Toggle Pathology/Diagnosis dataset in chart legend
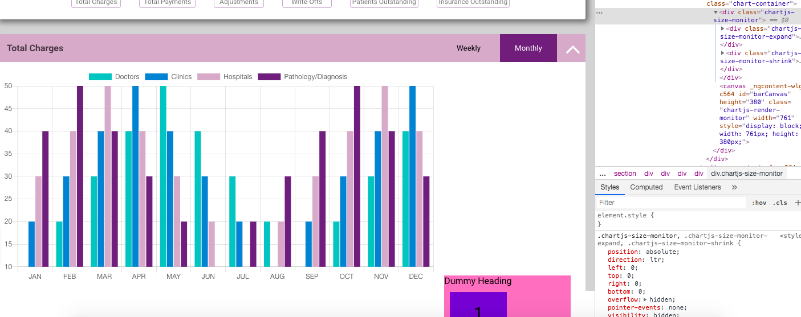801x317 pixels. (x=302, y=77)
